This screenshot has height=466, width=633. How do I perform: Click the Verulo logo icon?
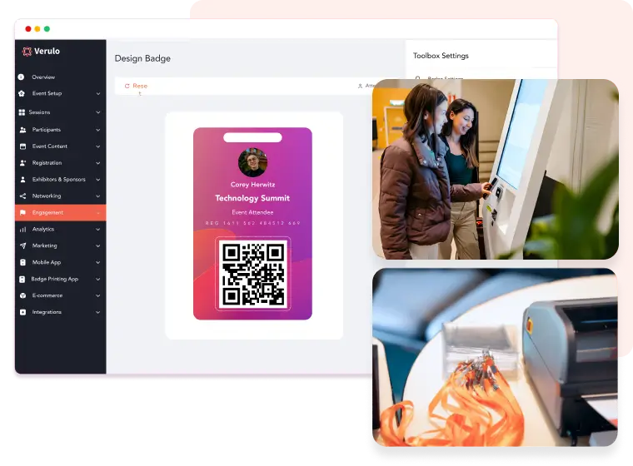tap(27, 52)
